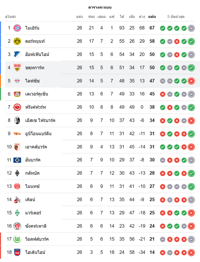Select the สโมสร club column header
Screen dimensions: 200x262
[x=10, y=17]
